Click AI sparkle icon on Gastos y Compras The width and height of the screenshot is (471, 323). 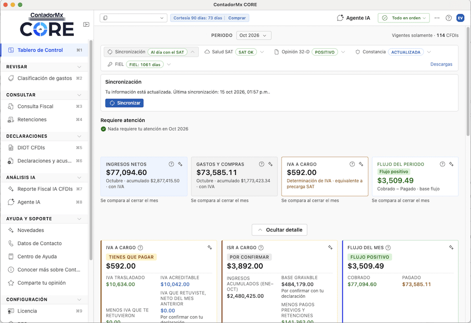point(271,164)
